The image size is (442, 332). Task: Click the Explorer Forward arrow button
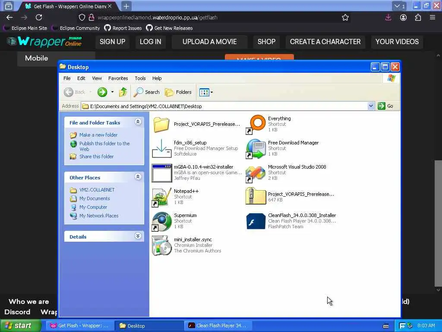click(102, 92)
